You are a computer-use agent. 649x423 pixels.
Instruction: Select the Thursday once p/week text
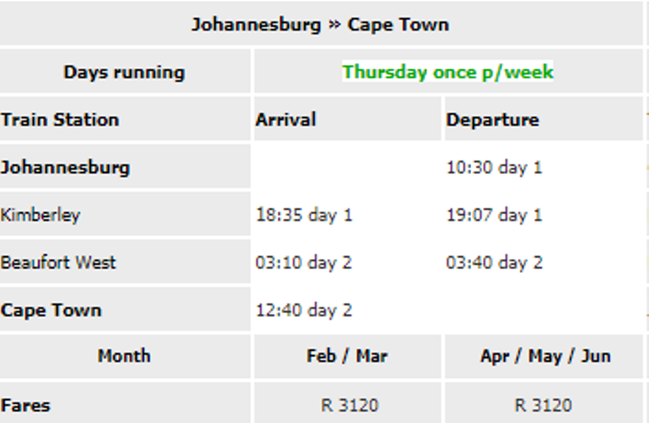447,72
